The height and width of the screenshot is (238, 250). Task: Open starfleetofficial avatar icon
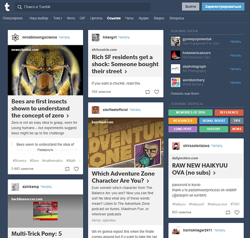[96, 110]
